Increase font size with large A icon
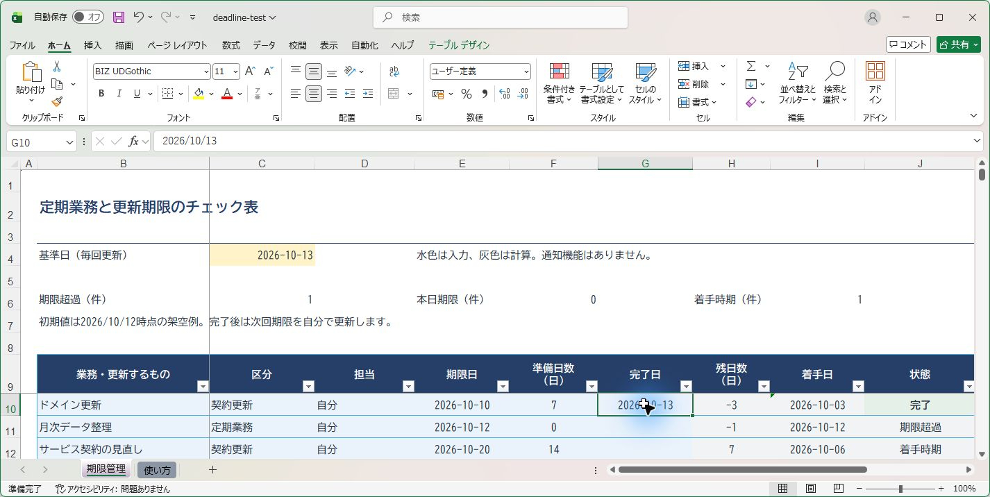990x497 pixels. [x=251, y=71]
